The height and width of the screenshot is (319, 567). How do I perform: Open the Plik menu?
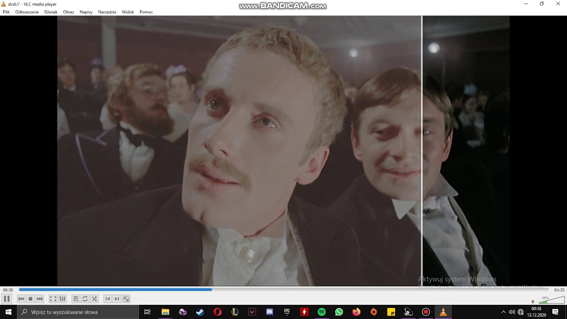pos(6,12)
